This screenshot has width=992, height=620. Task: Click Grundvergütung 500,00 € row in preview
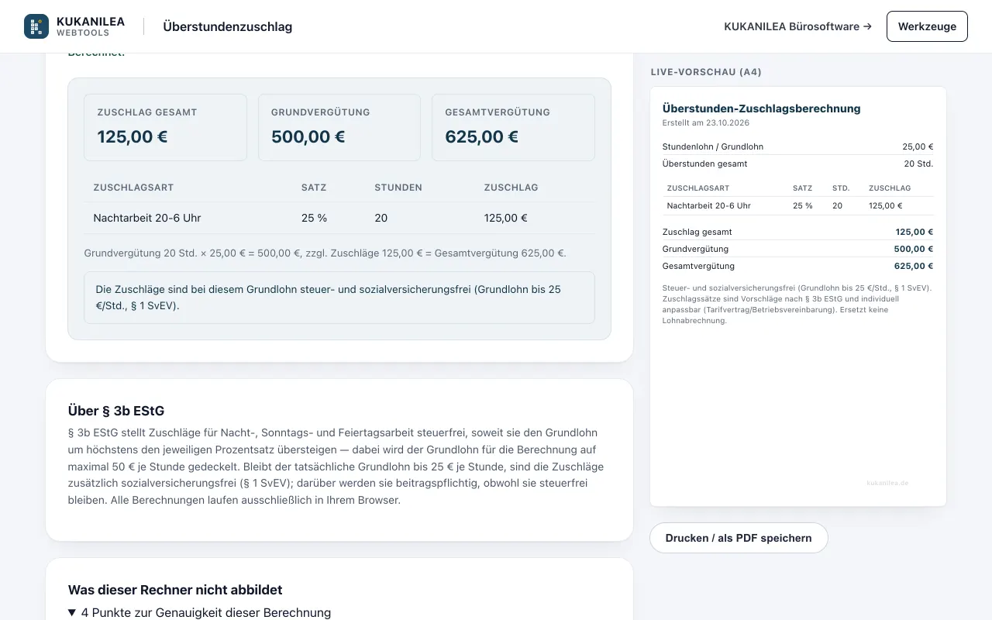point(797,249)
